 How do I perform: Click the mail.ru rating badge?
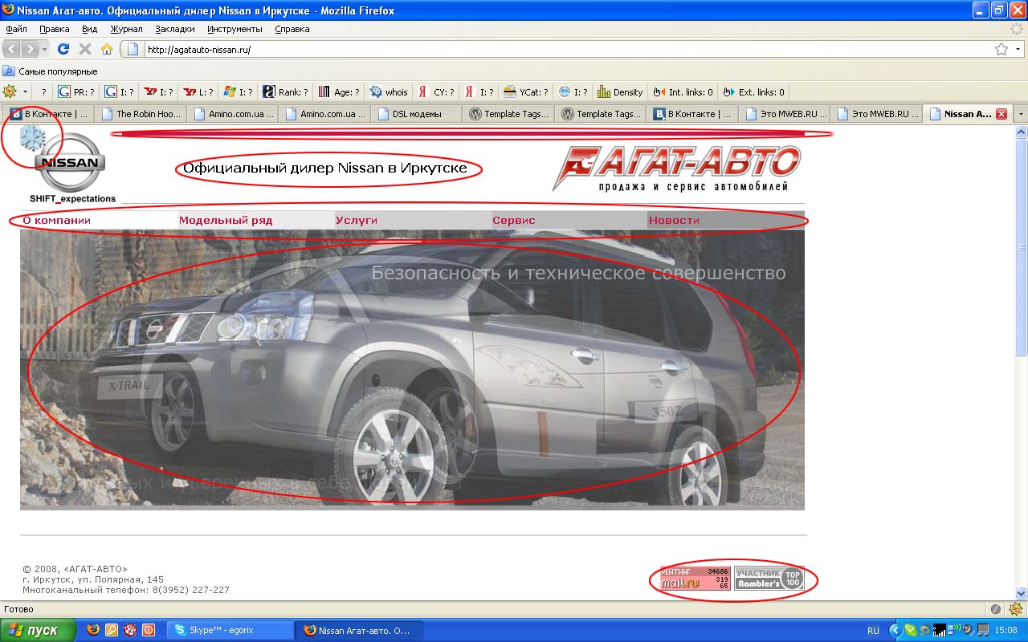point(695,578)
